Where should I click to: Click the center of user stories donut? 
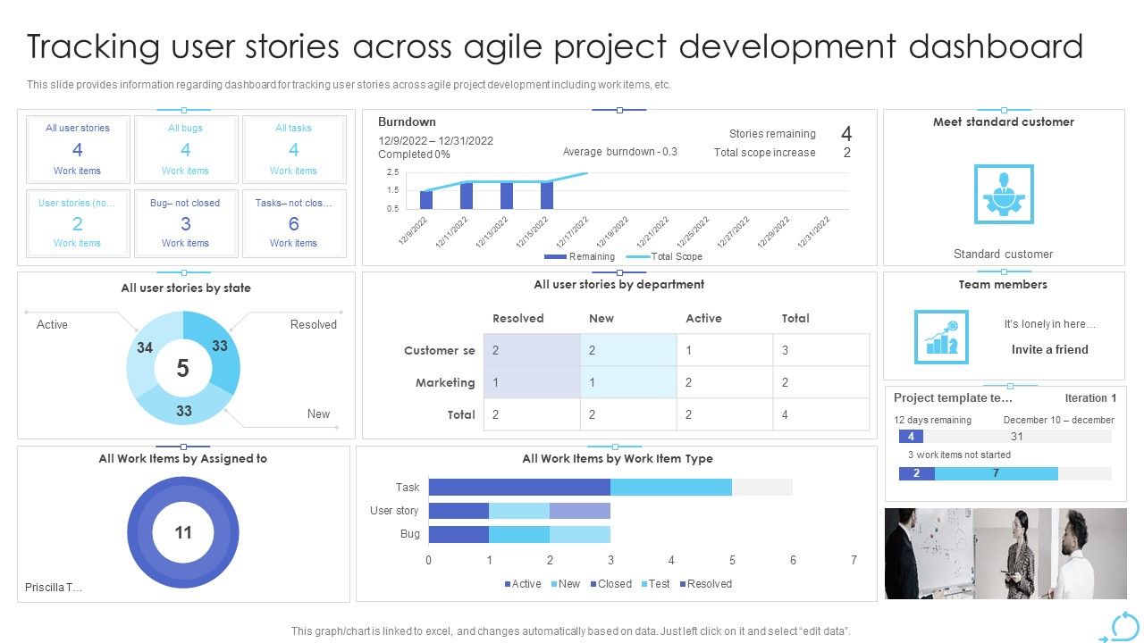(183, 368)
